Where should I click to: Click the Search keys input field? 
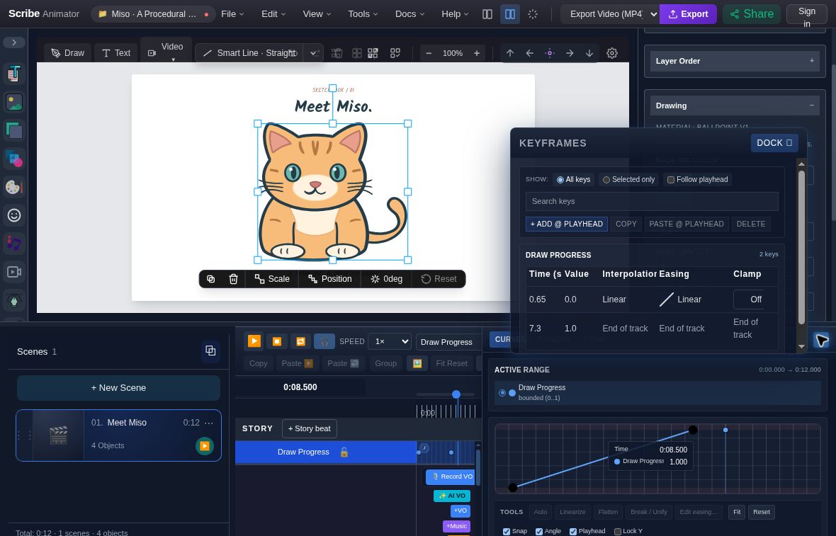652,201
